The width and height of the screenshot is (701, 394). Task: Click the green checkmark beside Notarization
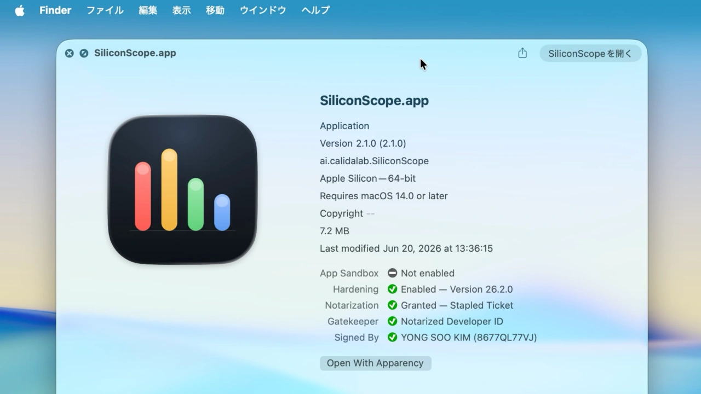392,305
